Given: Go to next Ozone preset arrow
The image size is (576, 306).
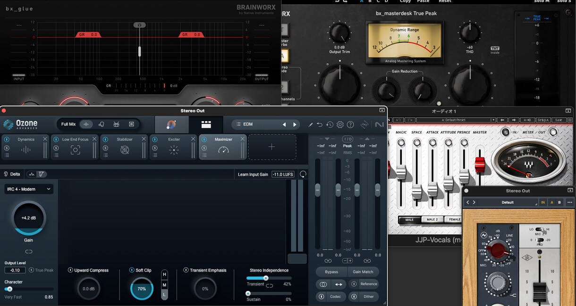Looking at the screenshot, I should (295, 124).
